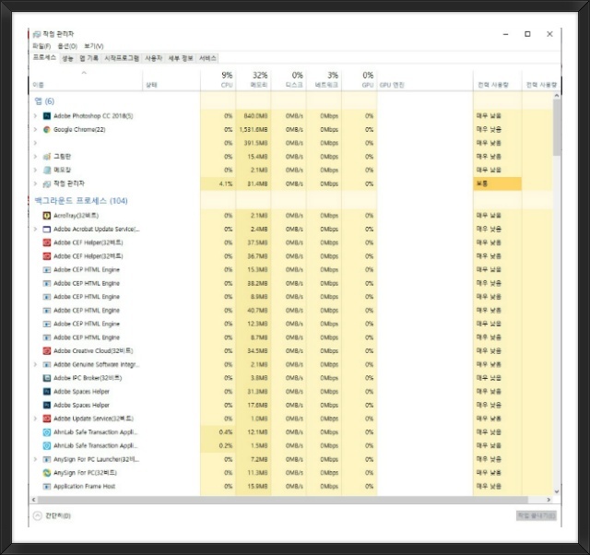Click the scroll left arrow
Screen dimensions: 590x555
coord(34,500)
